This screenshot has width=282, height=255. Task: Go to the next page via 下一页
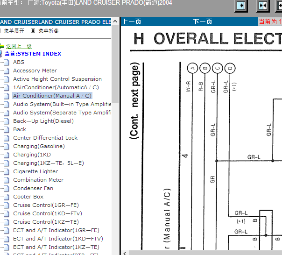pyautogui.click(x=203, y=21)
